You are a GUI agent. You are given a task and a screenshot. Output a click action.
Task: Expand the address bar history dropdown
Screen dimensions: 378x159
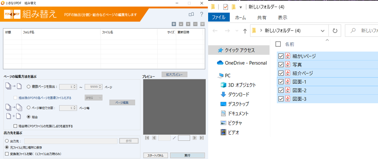[x=323, y=30]
